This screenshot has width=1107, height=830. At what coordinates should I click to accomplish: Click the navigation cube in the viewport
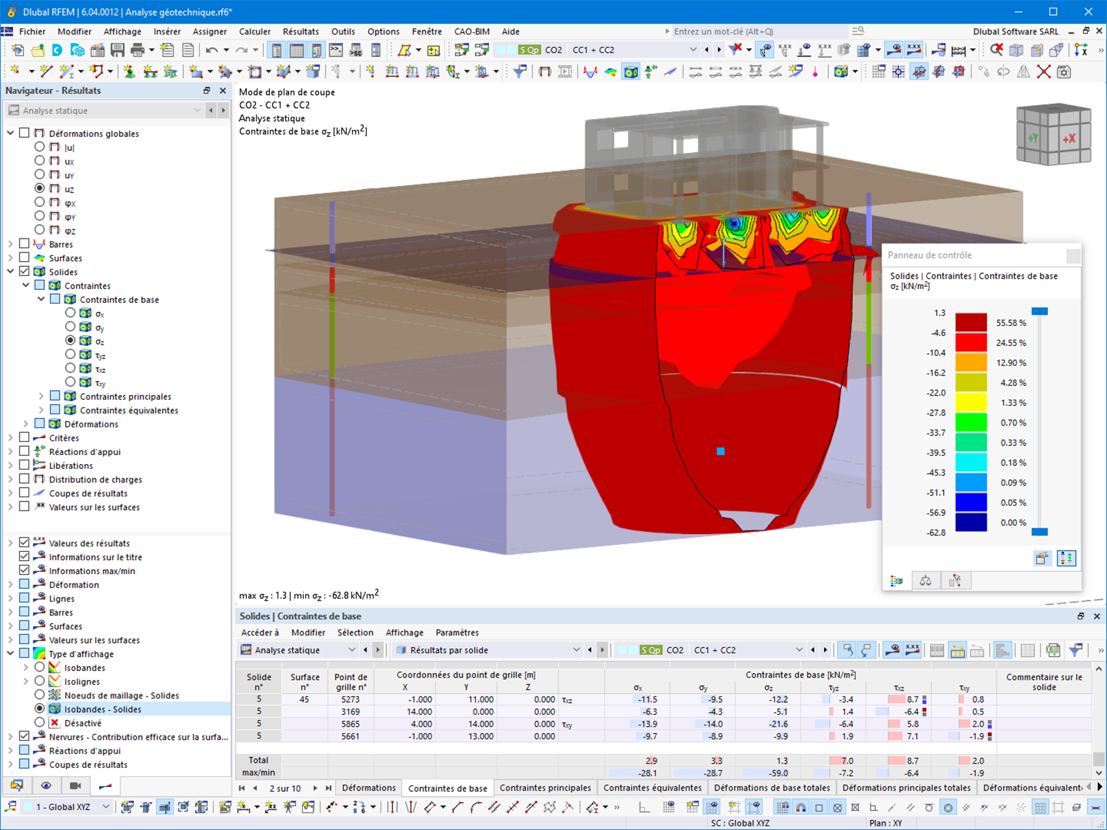click(1053, 135)
